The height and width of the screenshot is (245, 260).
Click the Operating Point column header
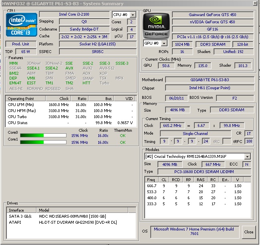point(21,98)
